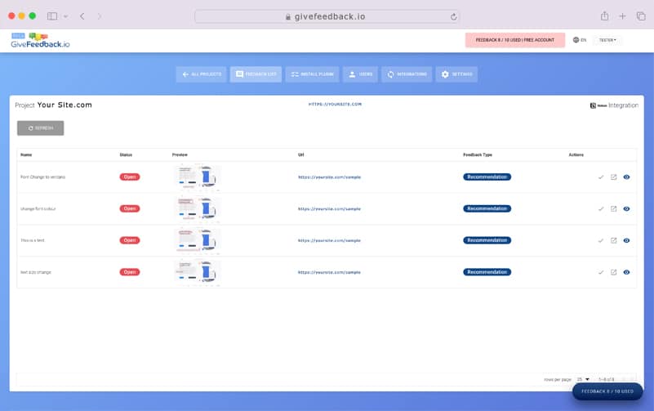Viewport: 654px width, 411px height.
Task: Click checkmark icon on 'text size change' row
Action: (601, 272)
